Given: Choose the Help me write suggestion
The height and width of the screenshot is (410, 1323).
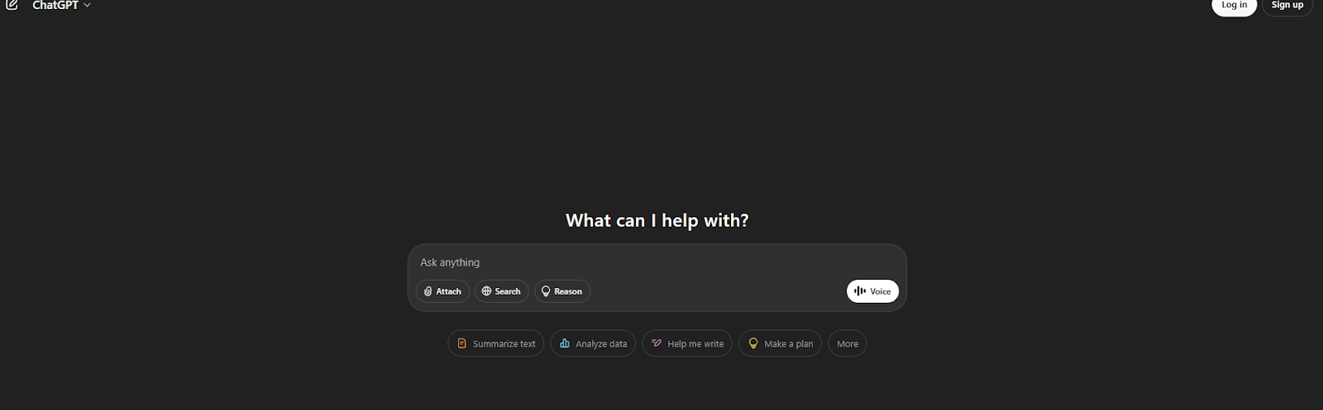Looking at the screenshot, I should click(687, 344).
